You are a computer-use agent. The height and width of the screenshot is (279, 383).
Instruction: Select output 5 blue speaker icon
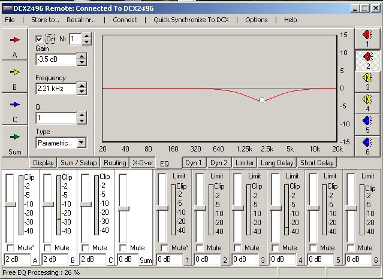pyautogui.click(x=367, y=120)
